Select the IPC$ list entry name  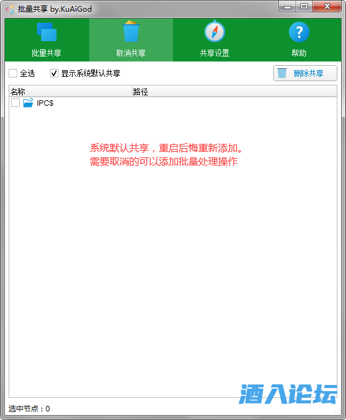point(45,103)
